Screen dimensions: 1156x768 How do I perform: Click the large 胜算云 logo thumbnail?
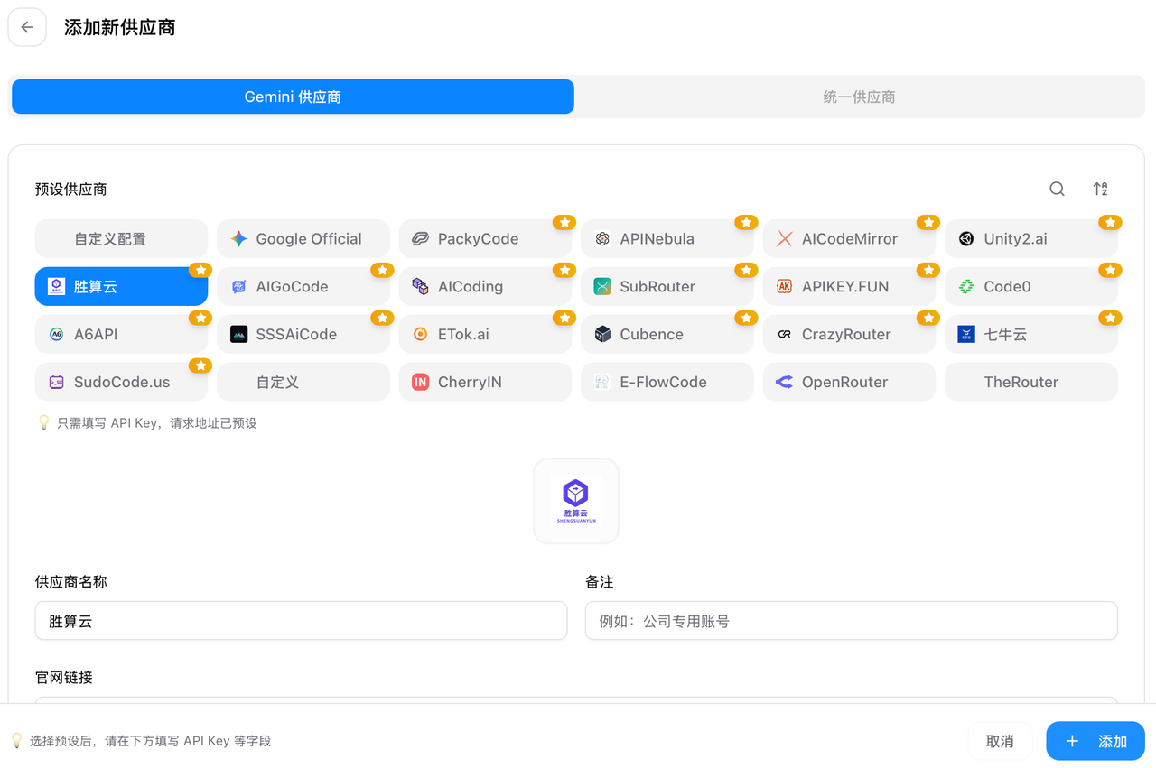[576, 502]
